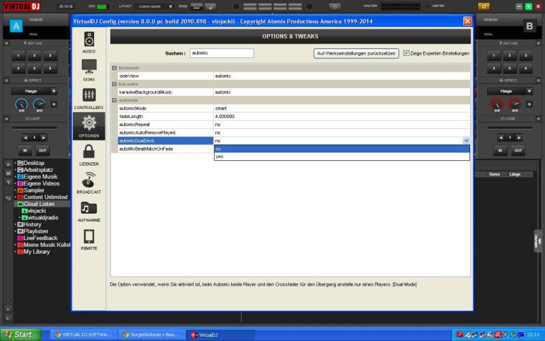Image resolution: width=545 pixels, height=341 pixels.
Task: Select the karaokeBackgroundMusic row
Action: pos(294,92)
